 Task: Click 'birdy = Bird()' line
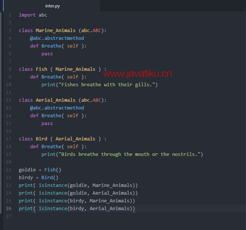point(38,178)
